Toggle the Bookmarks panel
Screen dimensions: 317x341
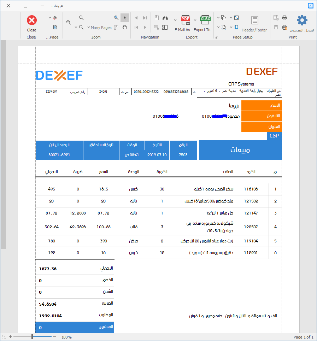point(157,18)
